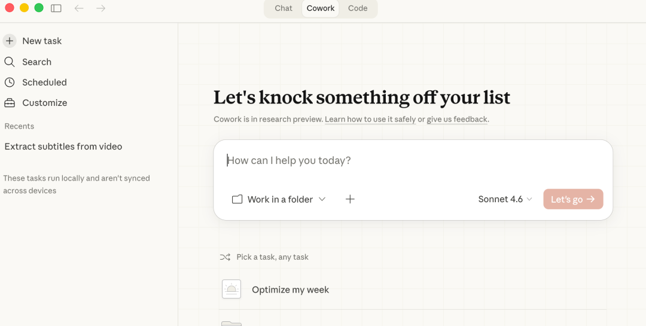
Task: Click the Scheduled clock icon
Action: point(10,83)
